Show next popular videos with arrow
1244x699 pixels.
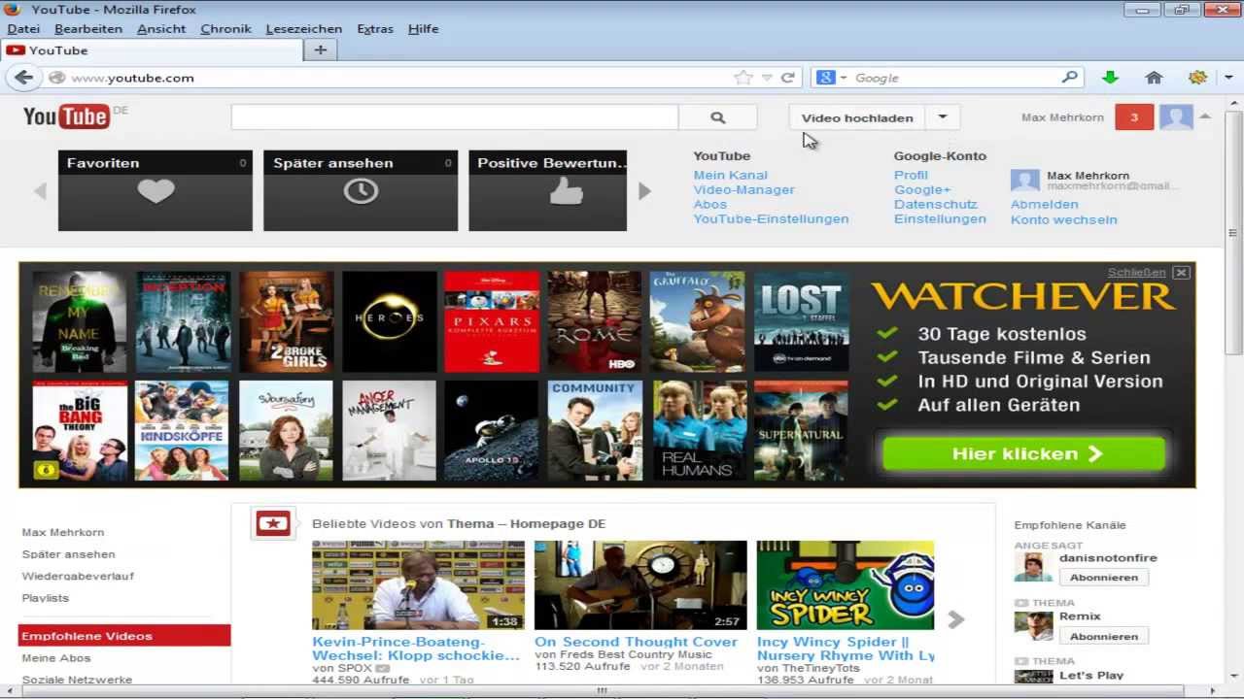point(956,619)
